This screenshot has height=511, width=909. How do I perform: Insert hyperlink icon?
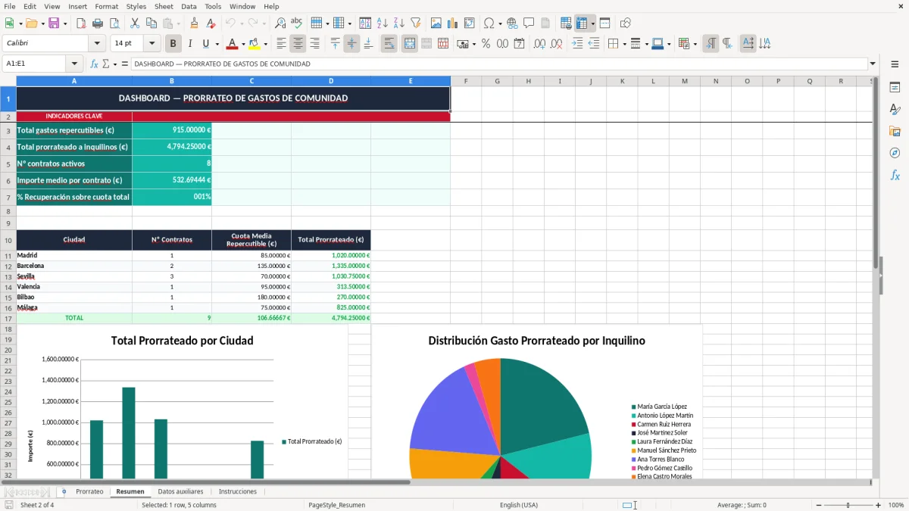513,23
